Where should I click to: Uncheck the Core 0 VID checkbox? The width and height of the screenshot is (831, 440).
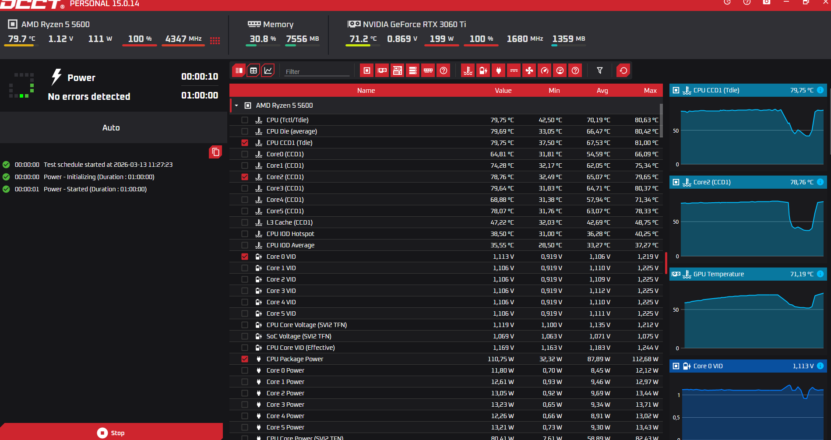(245, 257)
